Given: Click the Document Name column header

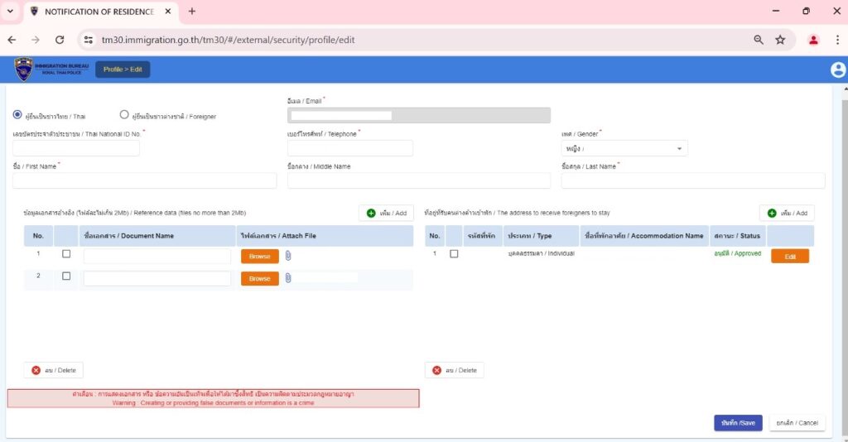Looking at the screenshot, I should point(157,236).
